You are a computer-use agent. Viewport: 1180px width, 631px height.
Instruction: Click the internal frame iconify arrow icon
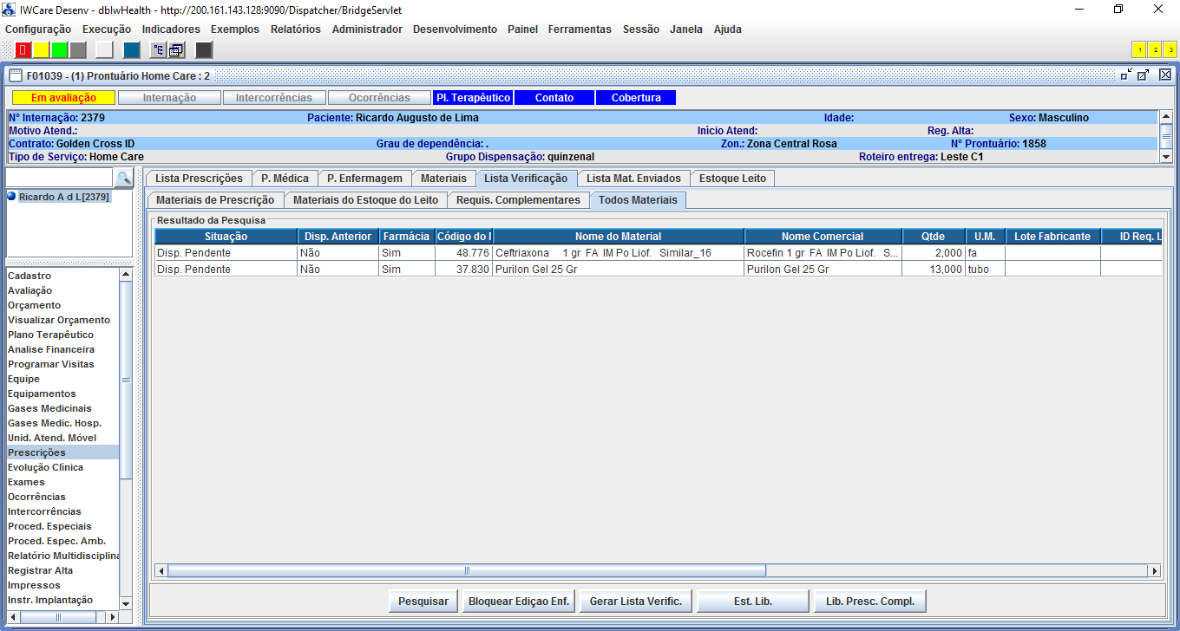coord(1126,75)
